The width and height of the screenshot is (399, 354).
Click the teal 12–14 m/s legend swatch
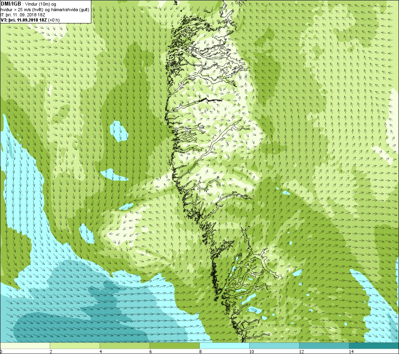coord(324,346)
